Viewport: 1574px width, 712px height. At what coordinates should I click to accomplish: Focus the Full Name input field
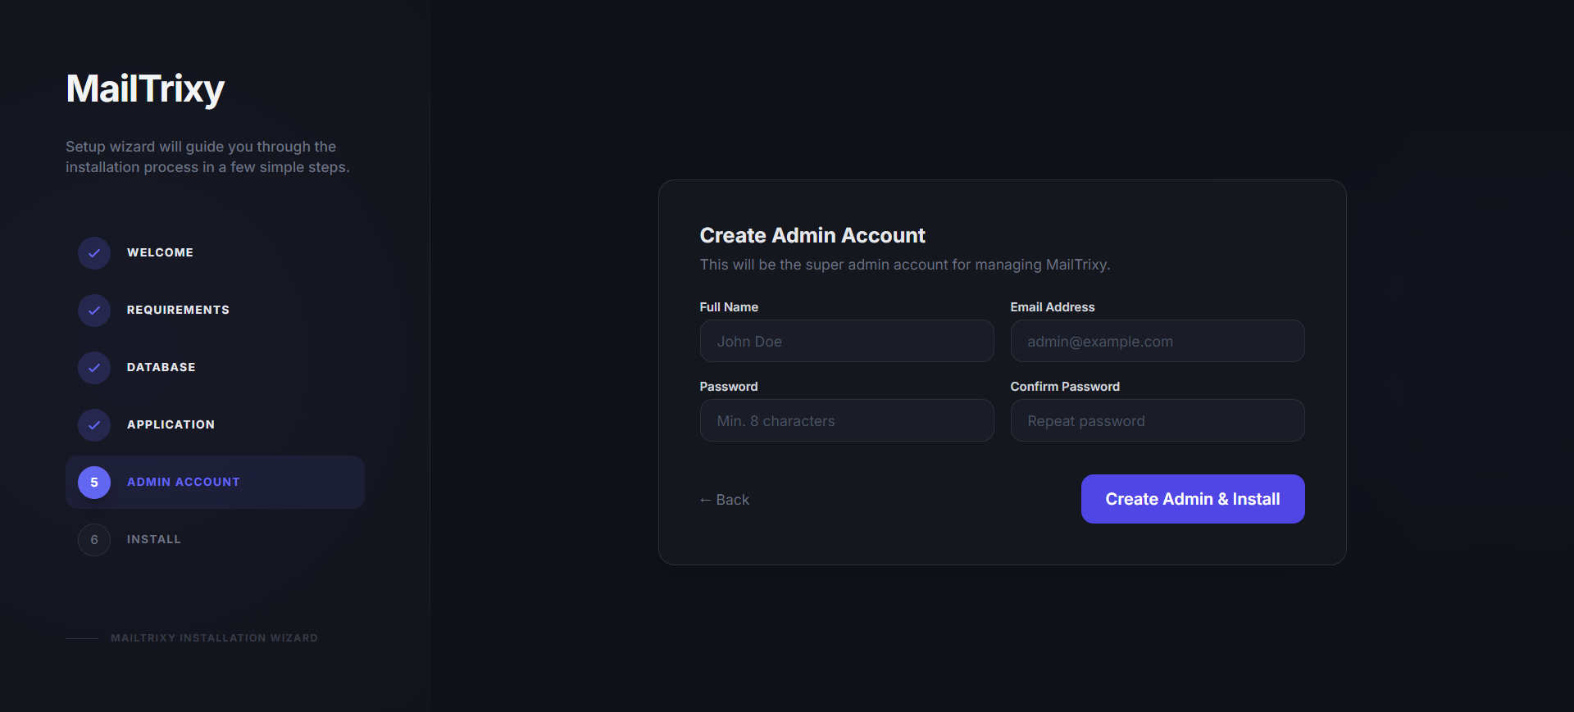847,341
